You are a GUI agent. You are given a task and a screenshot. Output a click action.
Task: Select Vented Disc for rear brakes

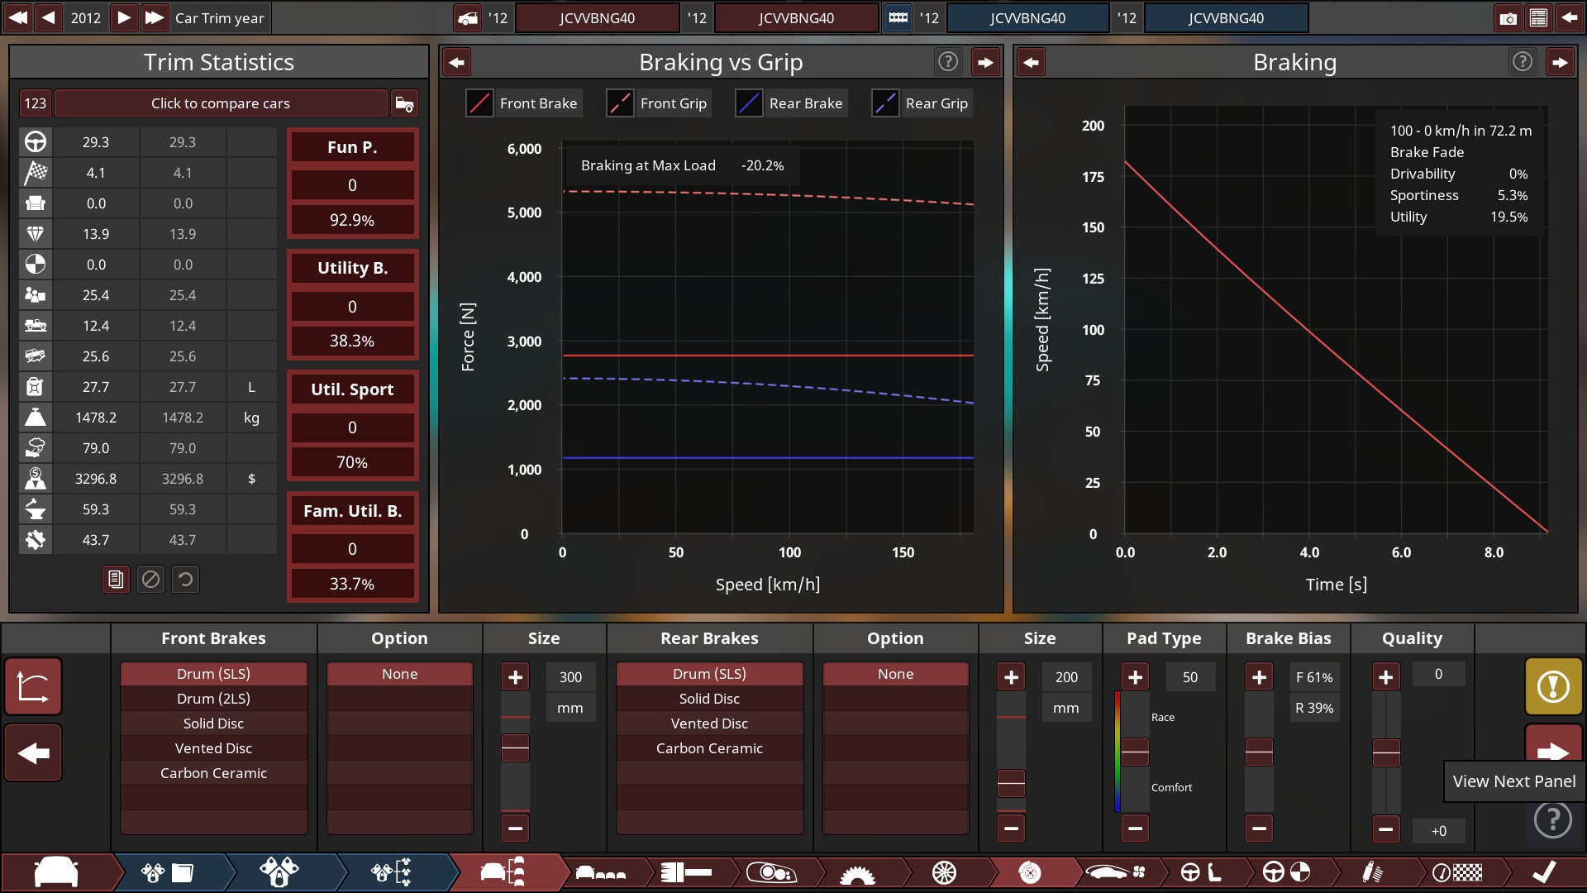tap(709, 723)
